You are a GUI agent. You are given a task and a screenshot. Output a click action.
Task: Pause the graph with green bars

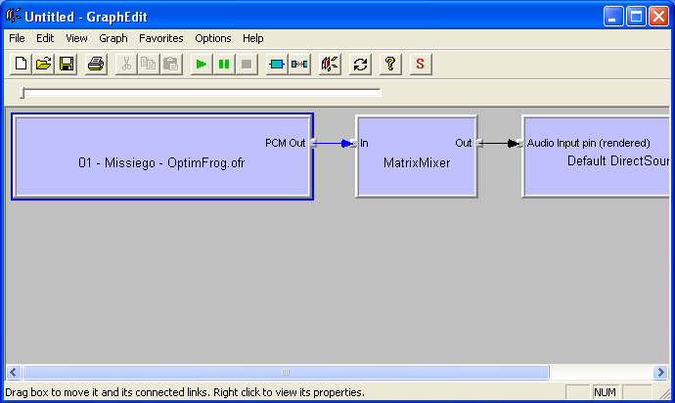224,65
